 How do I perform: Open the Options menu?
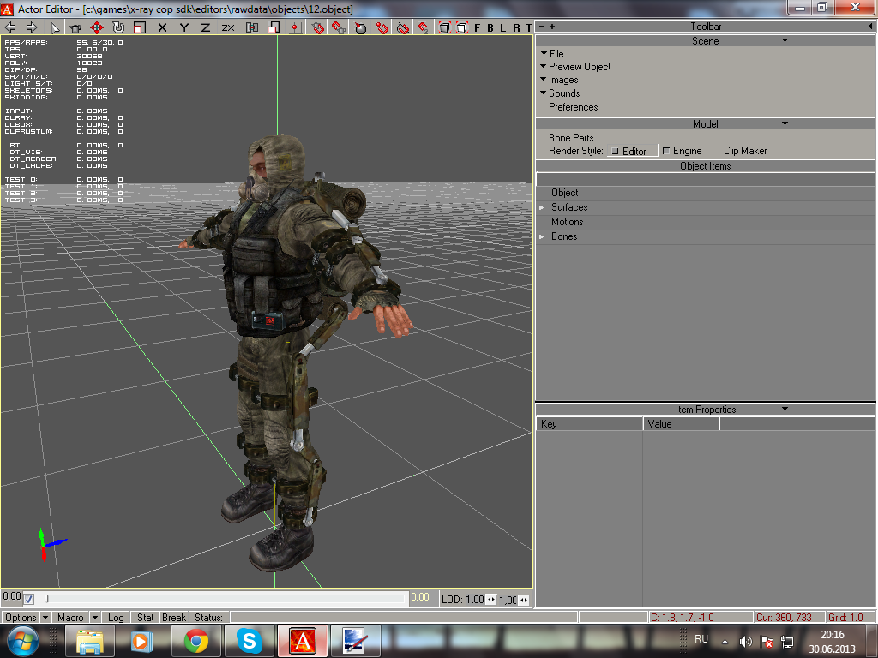[x=21, y=618]
